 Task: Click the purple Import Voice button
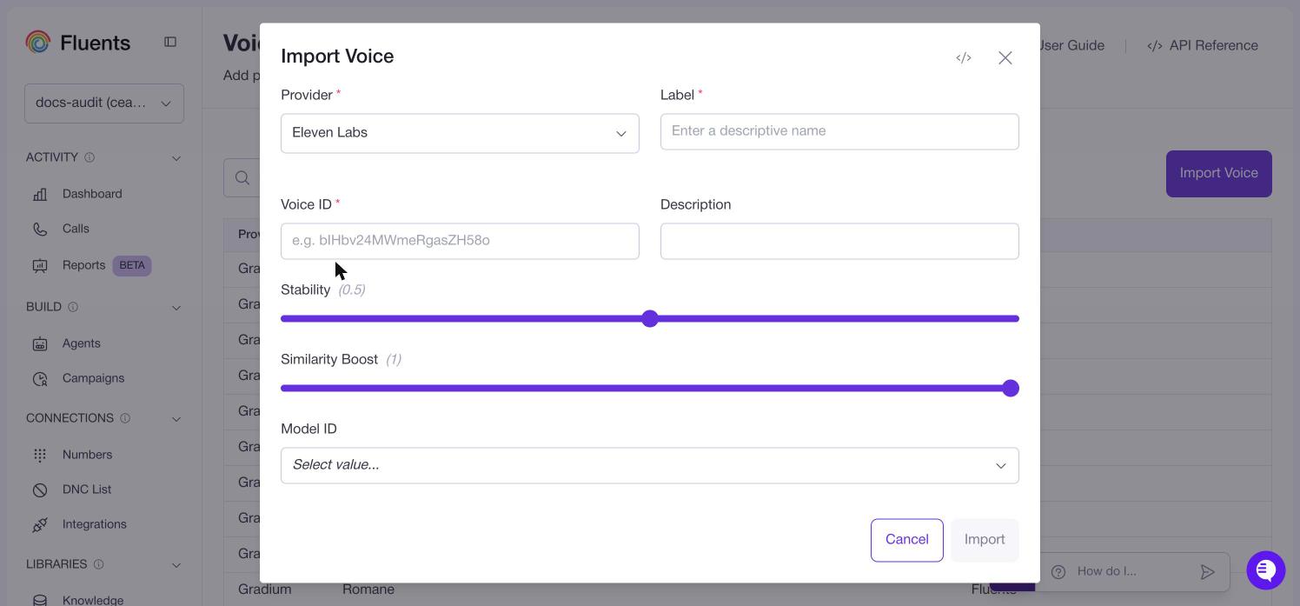click(1218, 174)
